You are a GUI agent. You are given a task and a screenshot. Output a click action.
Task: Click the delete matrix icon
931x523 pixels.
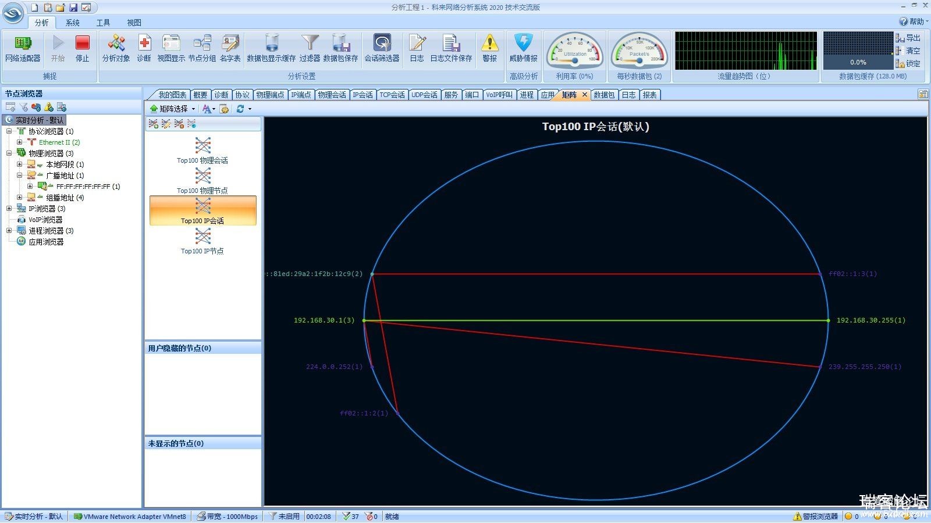click(179, 124)
